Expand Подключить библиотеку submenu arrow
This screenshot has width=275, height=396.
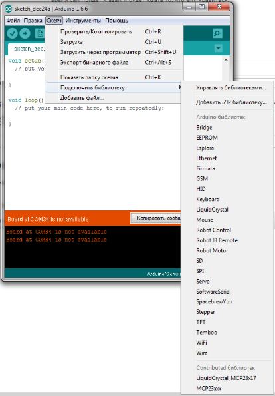click(180, 87)
